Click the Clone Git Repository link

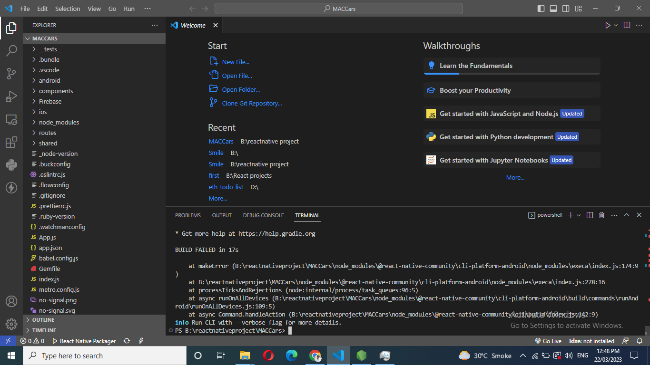coord(252,103)
